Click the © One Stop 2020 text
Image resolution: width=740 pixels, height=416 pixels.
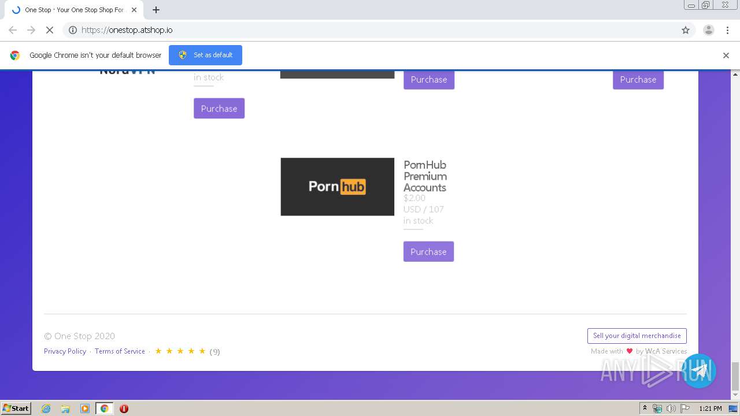[x=79, y=336]
